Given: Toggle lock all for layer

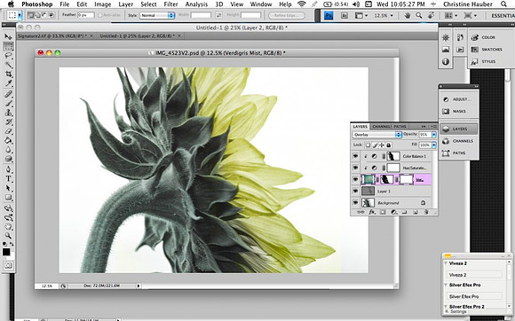Looking at the screenshot, I should point(389,145).
